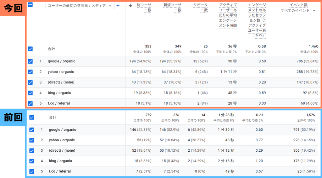The width and height of the screenshot is (322, 178).
Task: Uncheck google / organic in the 今回 table
Action: [x=30, y=61]
